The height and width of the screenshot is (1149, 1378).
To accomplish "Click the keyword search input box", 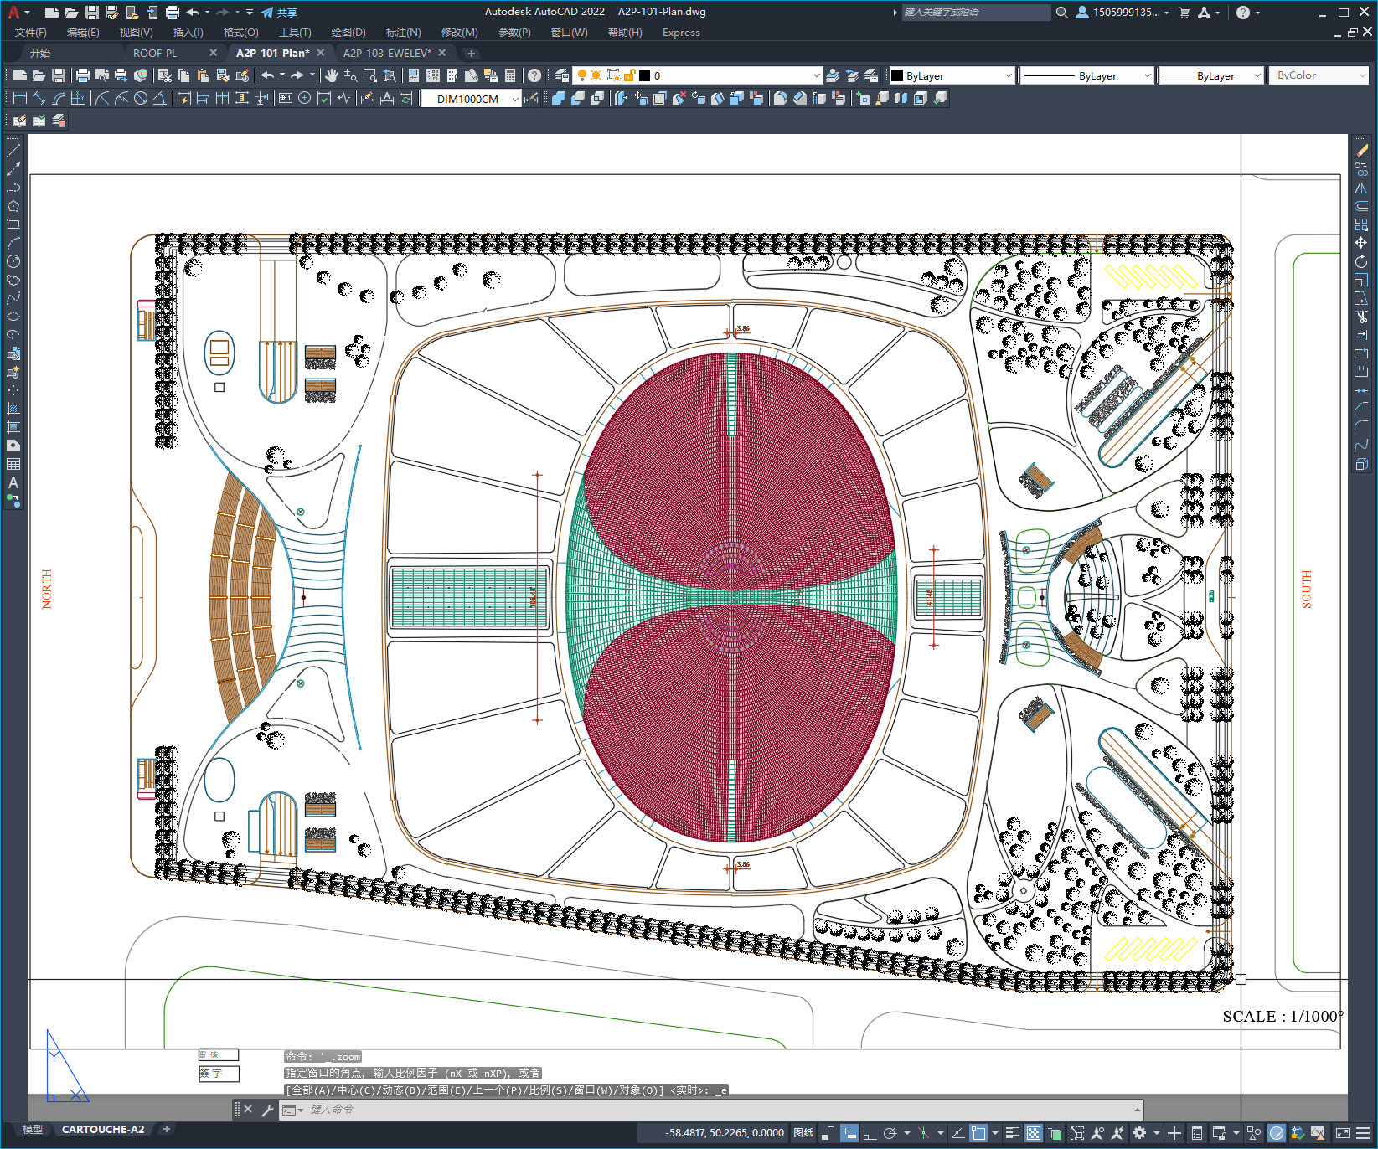I will click(976, 13).
